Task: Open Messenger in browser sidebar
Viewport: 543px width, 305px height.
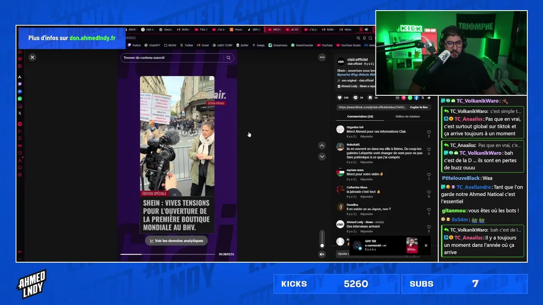Action: 20,91
